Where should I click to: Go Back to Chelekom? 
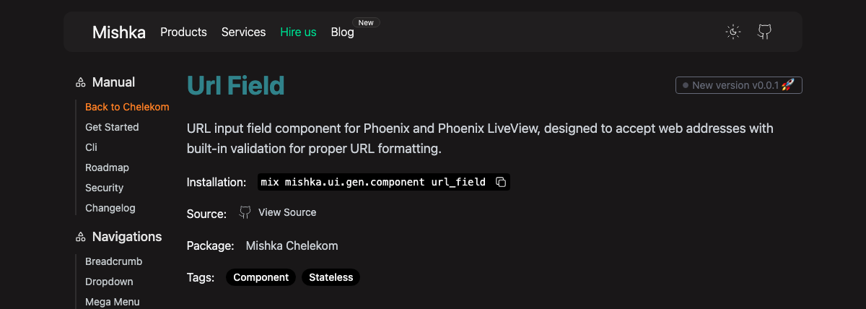tap(127, 107)
